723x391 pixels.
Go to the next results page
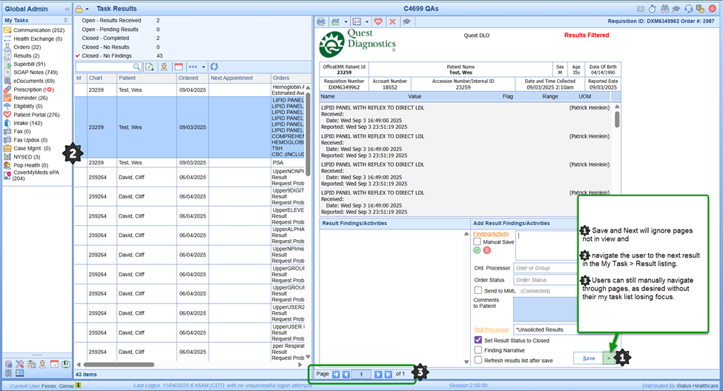[378, 375]
